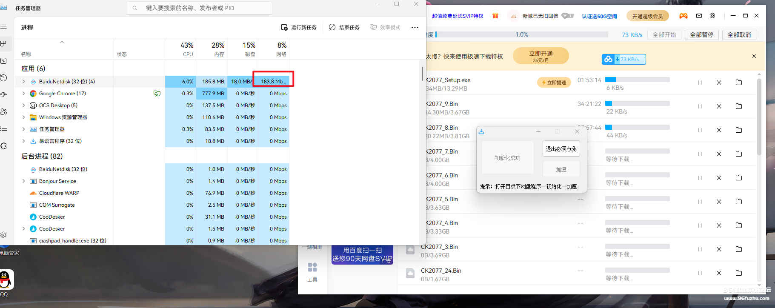Click 立即开通 25元/月 button
Screen dimensions: 775x308
tap(541, 56)
